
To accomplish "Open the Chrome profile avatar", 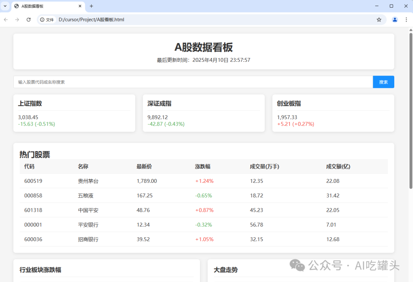I will pyautogui.click(x=395, y=20).
